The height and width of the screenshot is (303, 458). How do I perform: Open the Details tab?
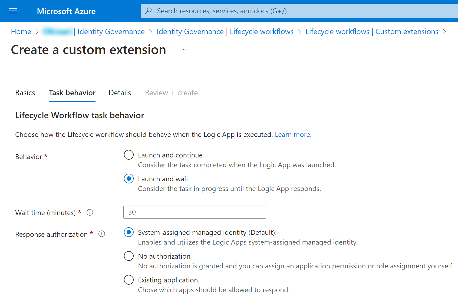pos(120,93)
